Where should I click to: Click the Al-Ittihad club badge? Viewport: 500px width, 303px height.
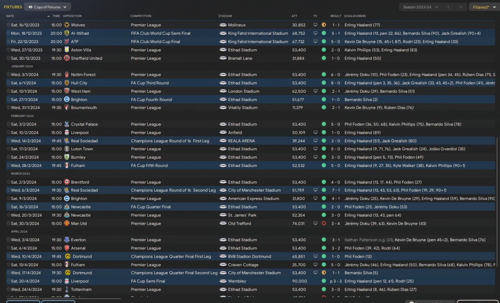[x=66, y=33]
